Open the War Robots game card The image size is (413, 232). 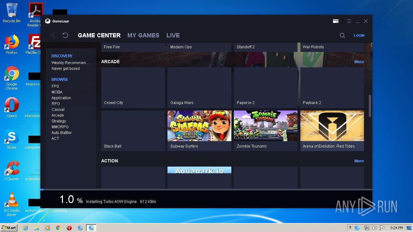332,47
